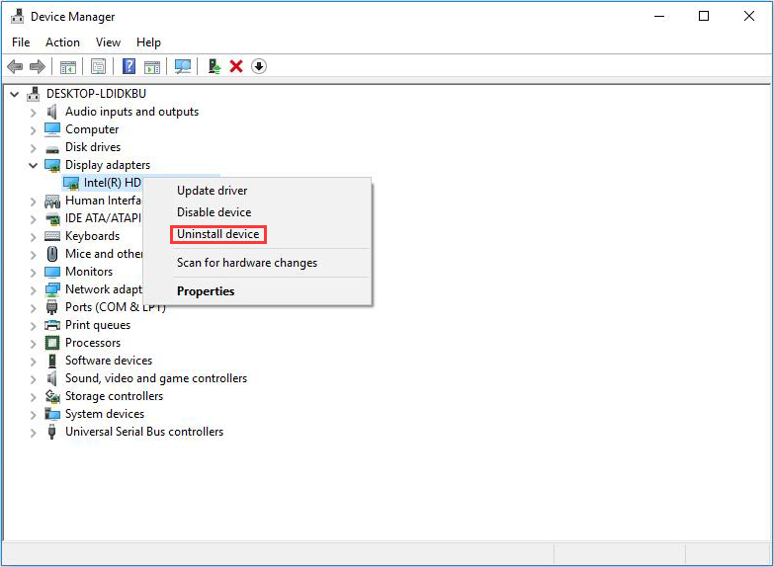Click the Computer monitor icon
774x567 pixels.
click(x=52, y=129)
